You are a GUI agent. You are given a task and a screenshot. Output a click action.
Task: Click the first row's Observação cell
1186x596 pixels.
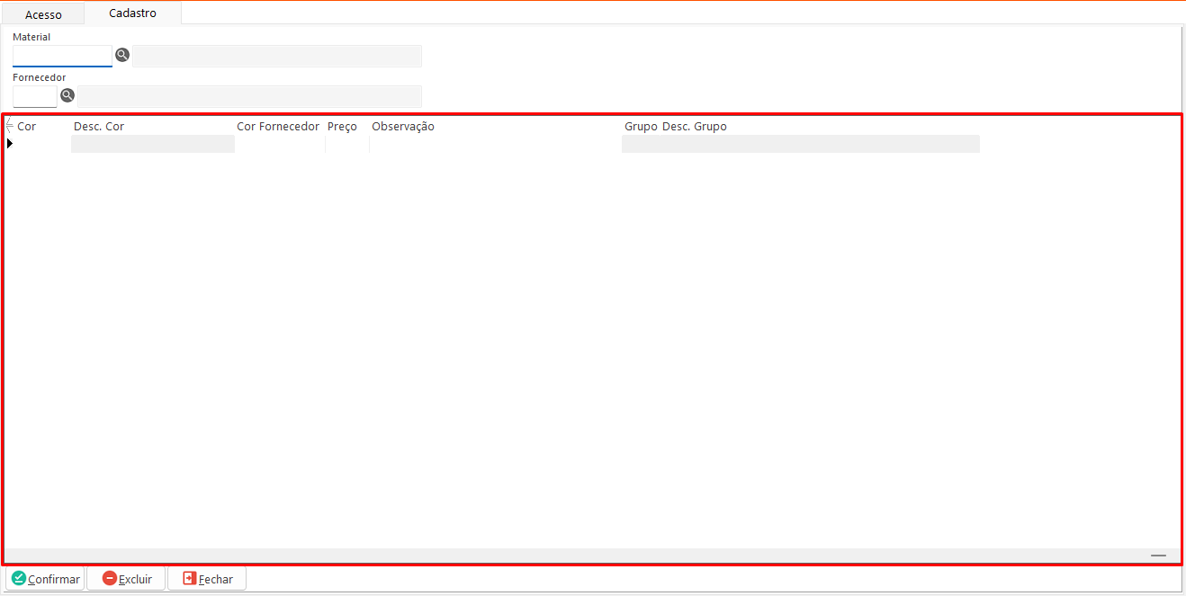click(x=495, y=144)
